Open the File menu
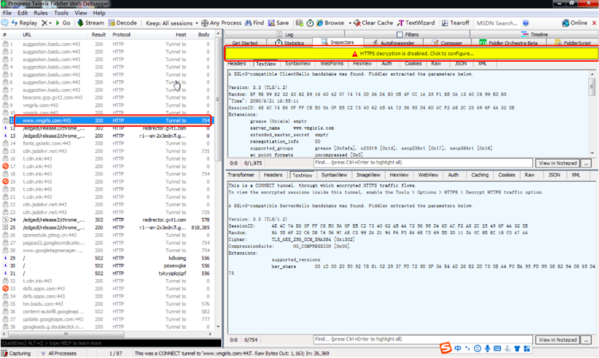The width and height of the screenshot is (599, 358). tap(7, 12)
